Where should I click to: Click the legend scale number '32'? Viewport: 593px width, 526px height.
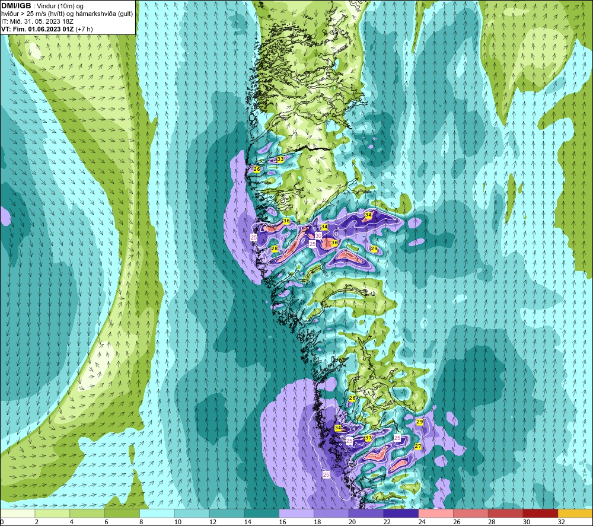[x=562, y=522]
